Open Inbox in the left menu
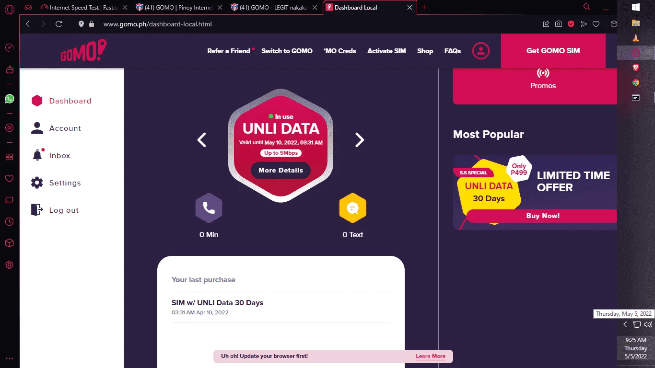655x368 pixels. [x=51, y=155]
